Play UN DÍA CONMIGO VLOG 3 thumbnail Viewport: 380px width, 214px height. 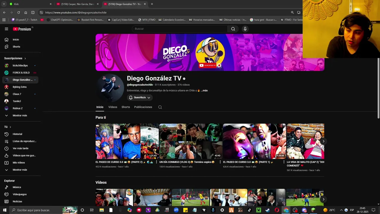tap(191, 141)
